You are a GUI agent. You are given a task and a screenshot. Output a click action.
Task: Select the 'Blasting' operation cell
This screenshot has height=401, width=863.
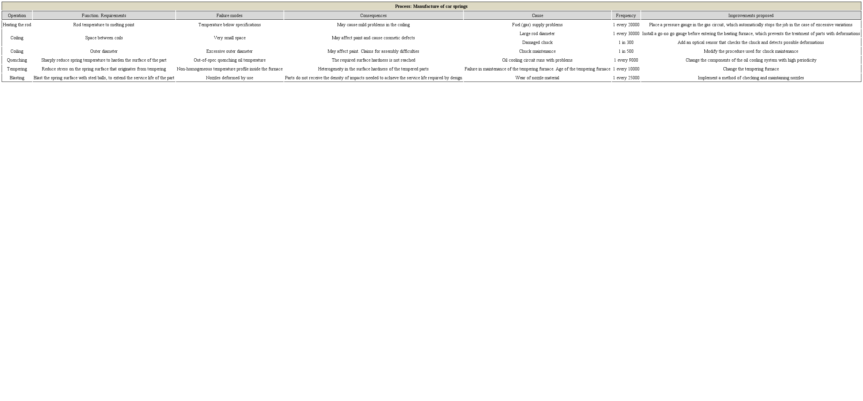click(x=17, y=78)
